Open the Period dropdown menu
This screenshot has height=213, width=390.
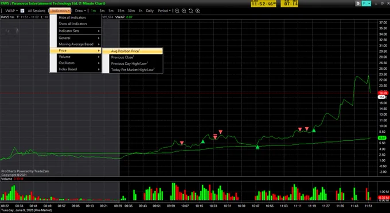tap(164, 11)
